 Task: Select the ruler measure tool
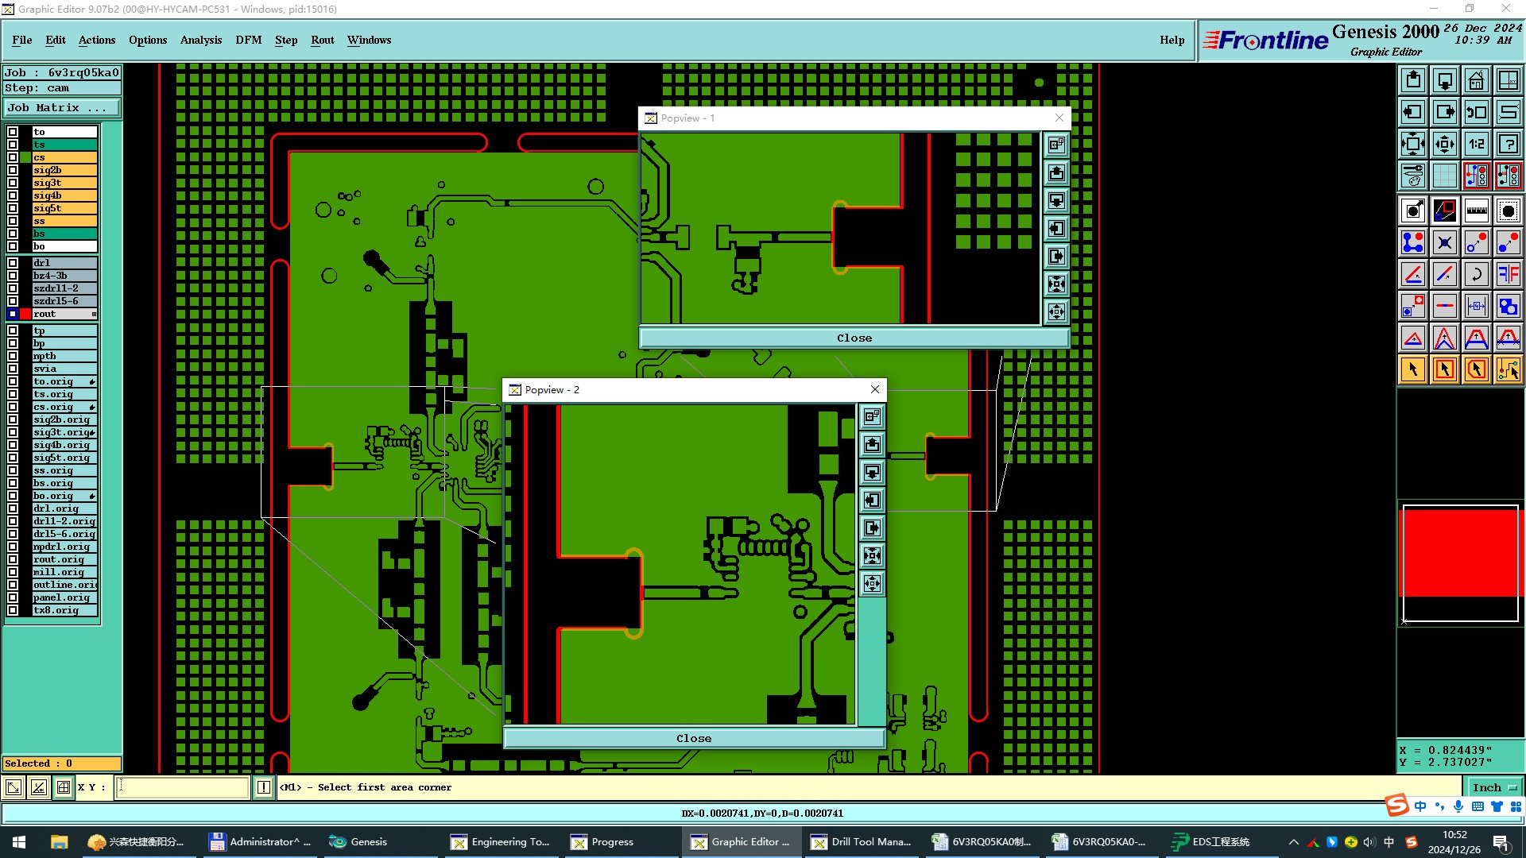pyautogui.click(x=1476, y=211)
